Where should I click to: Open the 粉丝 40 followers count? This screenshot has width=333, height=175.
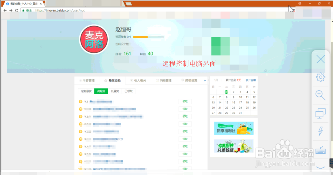pyautogui.click(x=146, y=54)
